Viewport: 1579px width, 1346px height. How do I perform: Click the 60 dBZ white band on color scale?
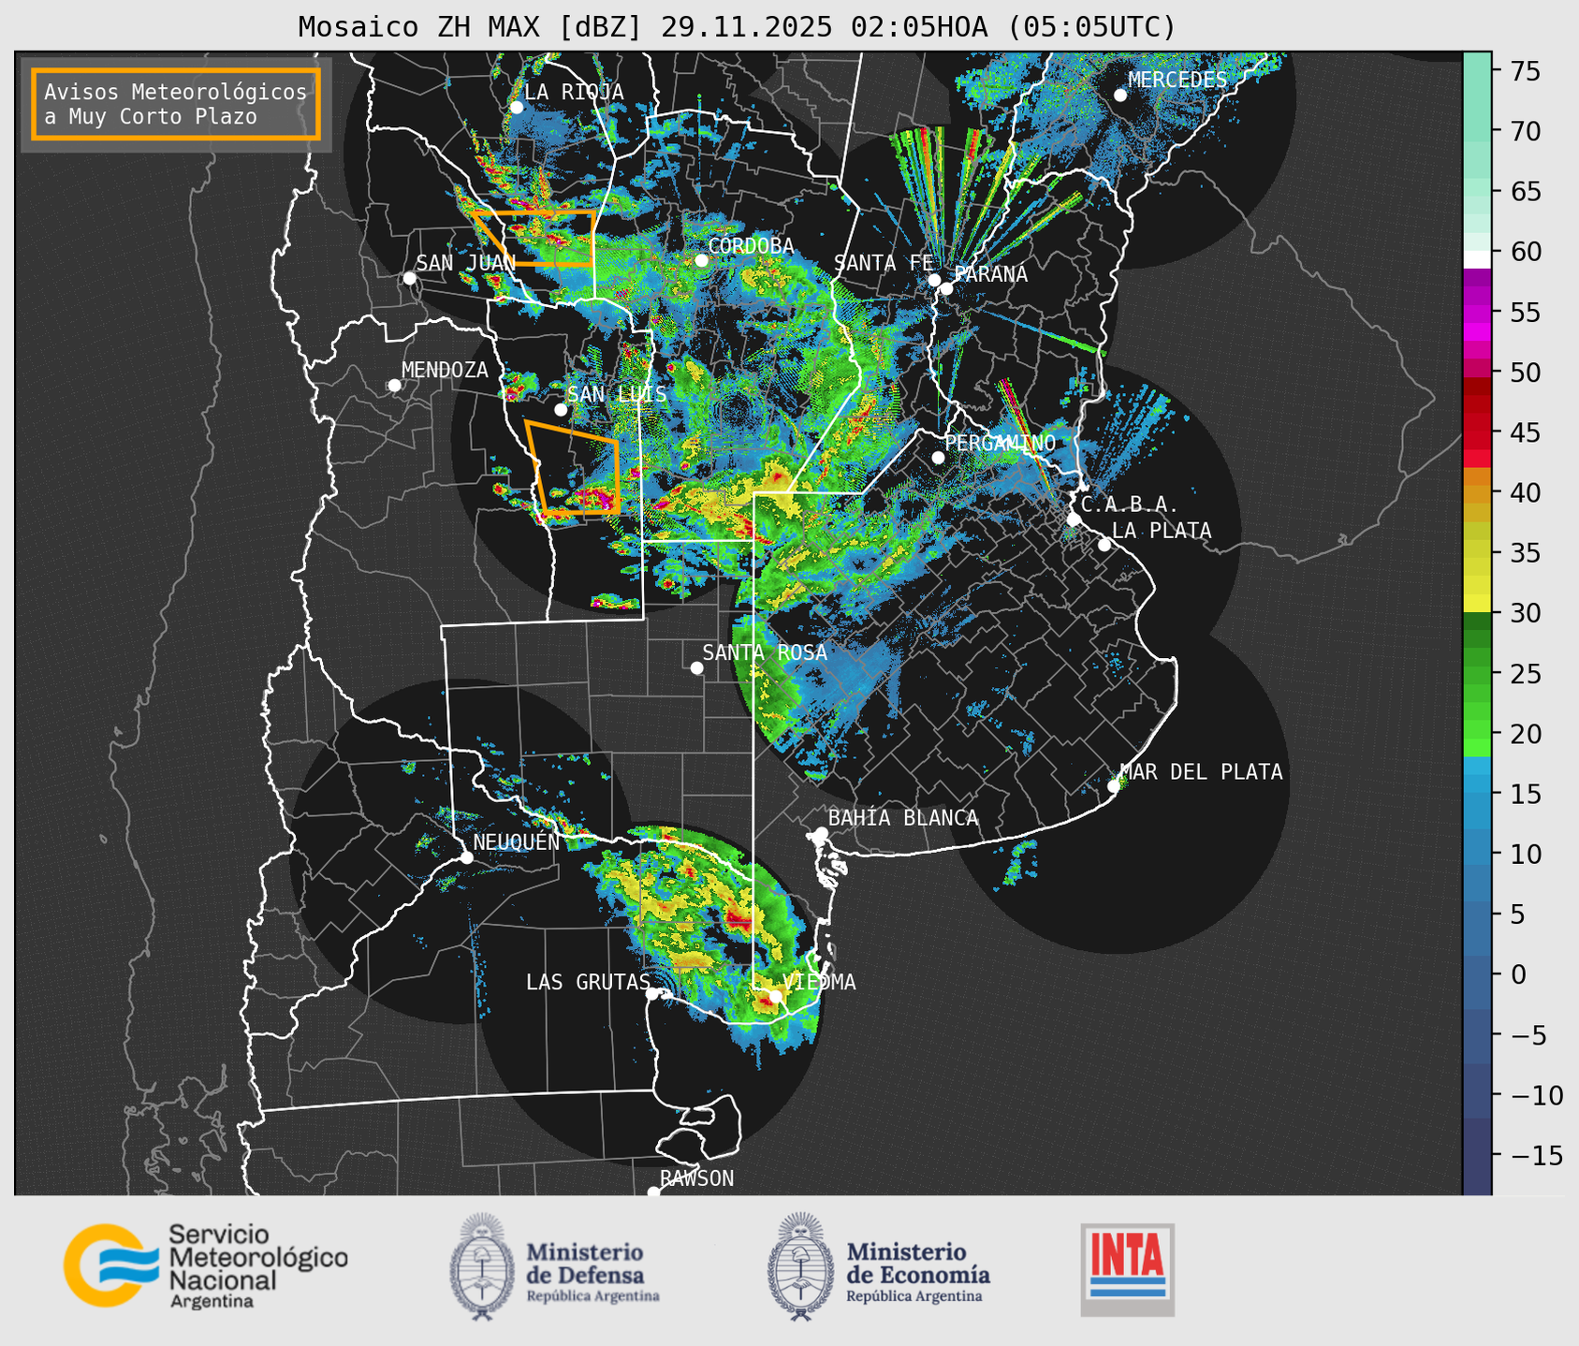coord(1477,259)
